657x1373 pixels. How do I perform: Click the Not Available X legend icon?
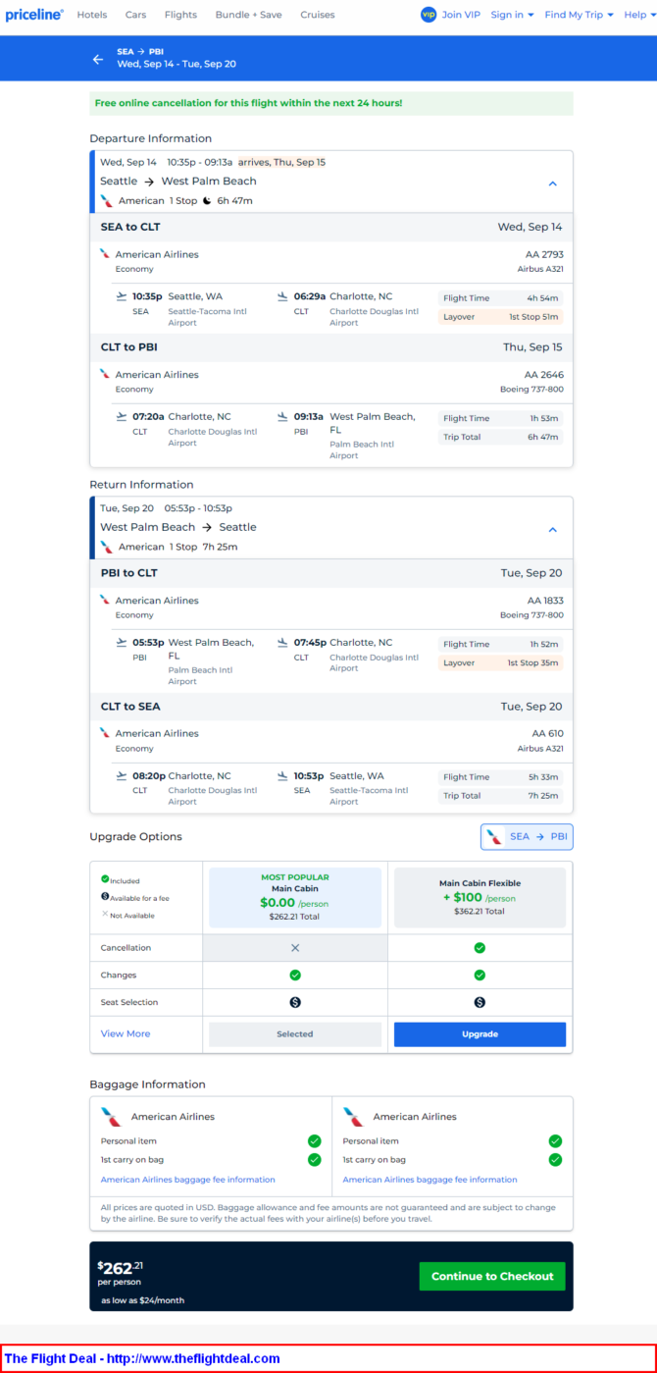point(105,914)
